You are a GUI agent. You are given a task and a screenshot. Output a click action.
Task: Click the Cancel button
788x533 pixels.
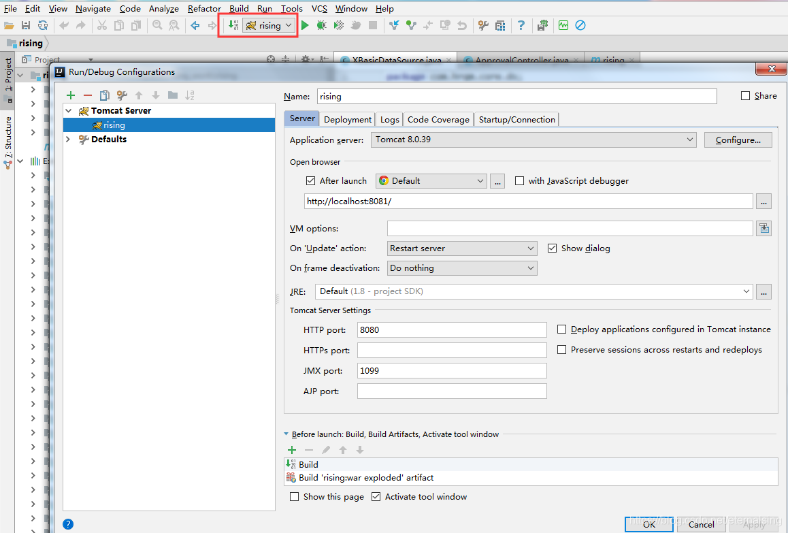tap(701, 524)
